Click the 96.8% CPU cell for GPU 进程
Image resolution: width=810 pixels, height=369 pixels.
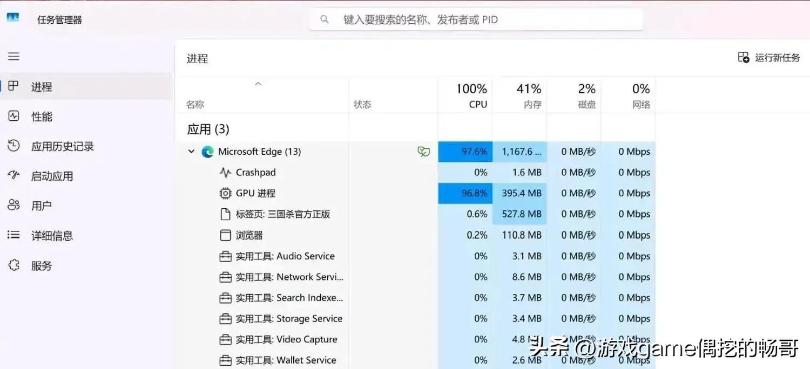click(465, 193)
